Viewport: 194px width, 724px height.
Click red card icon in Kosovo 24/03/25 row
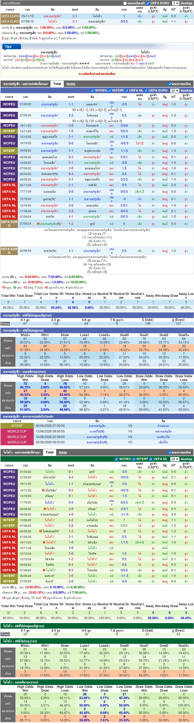click(41, 531)
